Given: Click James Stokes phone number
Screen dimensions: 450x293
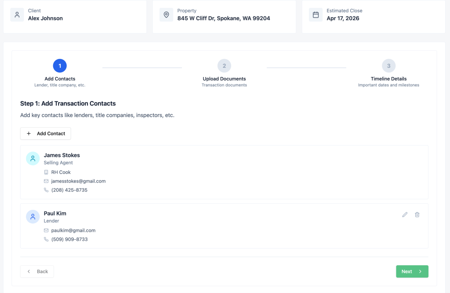Looking at the screenshot, I should pos(69,190).
